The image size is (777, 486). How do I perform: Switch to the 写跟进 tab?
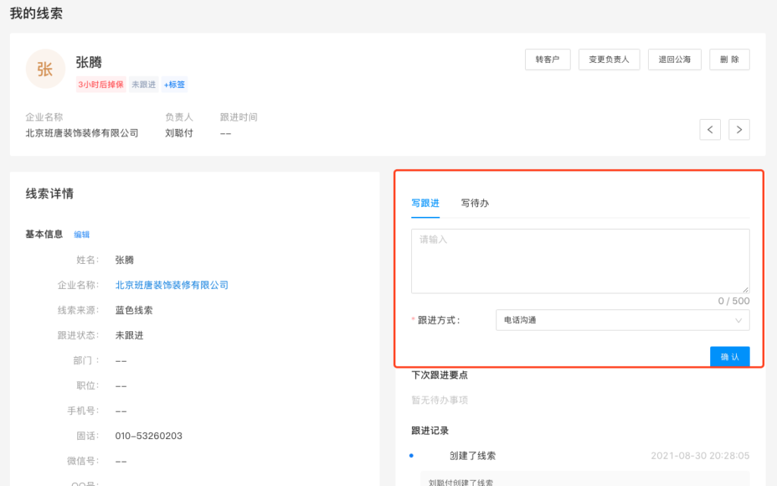point(425,203)
